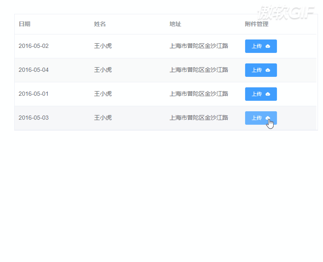Click the 上传 button for 2016-05-02
The image size is (323, 262).
tap(261, 46)
